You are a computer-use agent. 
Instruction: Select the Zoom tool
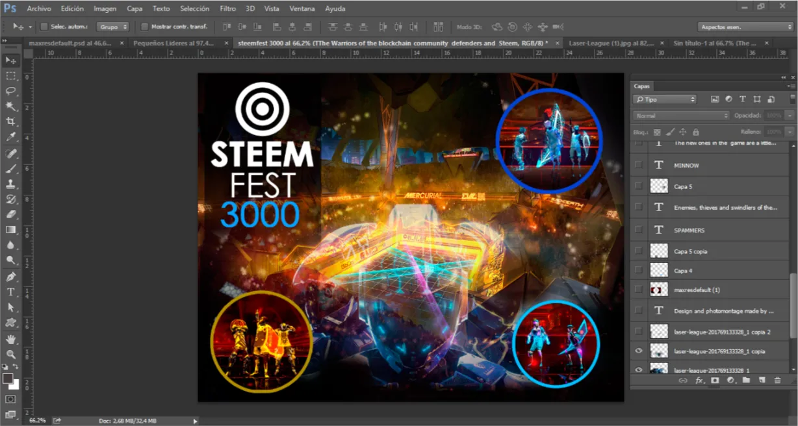(11, 355)
